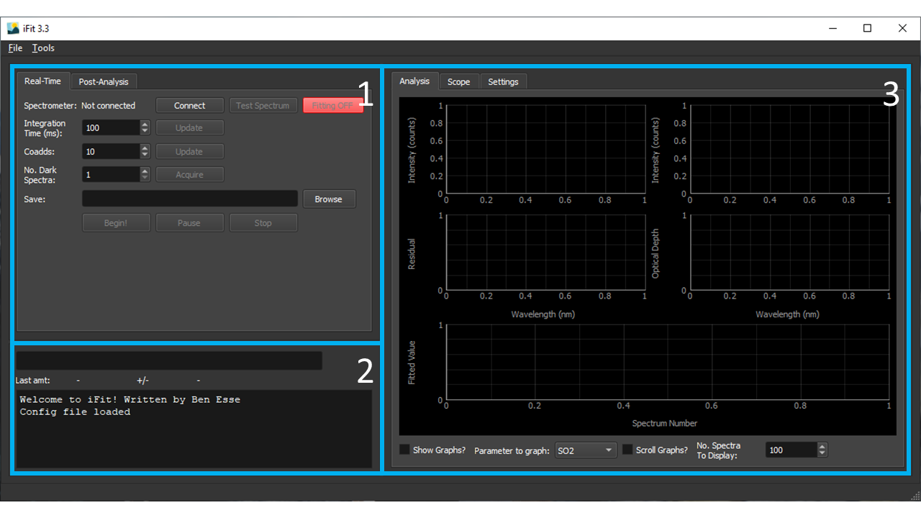Click the log text box with welcome message
The width and height of the screenshot is (921, 518).
pyautogui.click(x=194, y=430)
